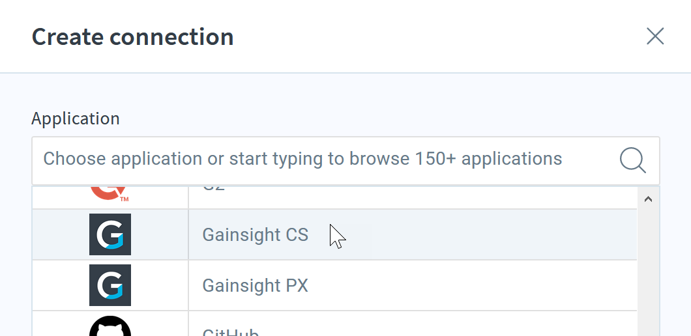Pick the GitHub application label
Image resolution: width=691 pixels, height=336 pixels.
pos(231,332)
